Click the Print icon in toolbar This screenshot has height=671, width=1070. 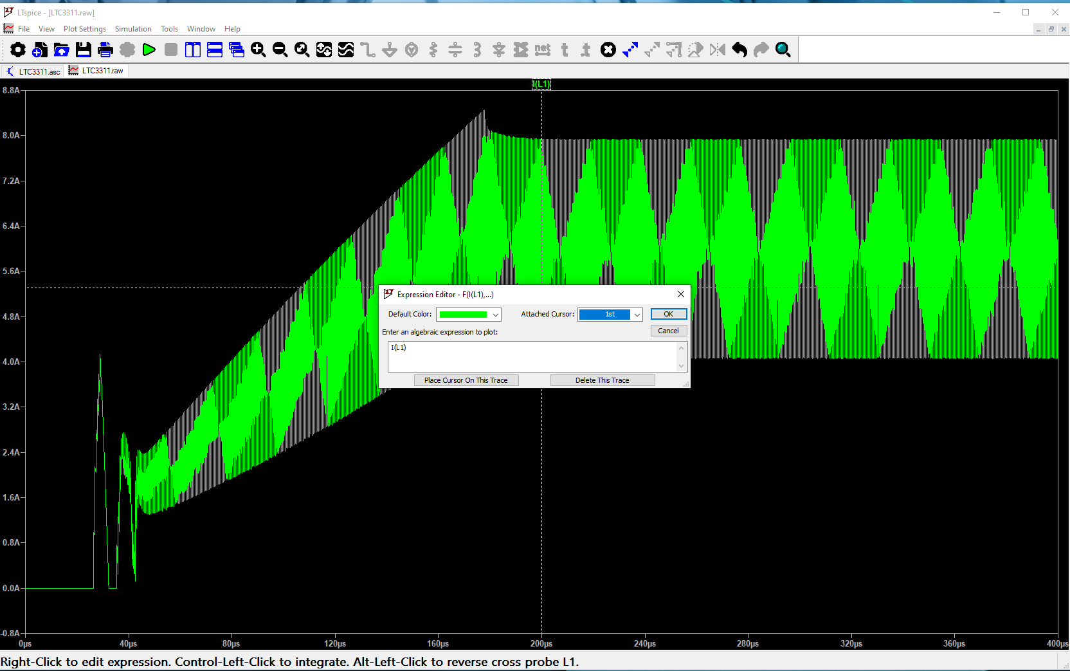[x=105, y=50]
